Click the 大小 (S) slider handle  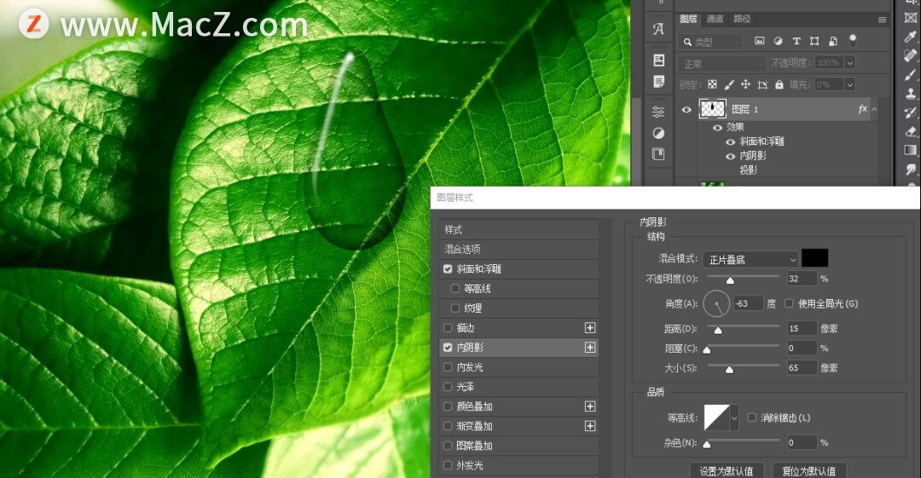point(729,370)
